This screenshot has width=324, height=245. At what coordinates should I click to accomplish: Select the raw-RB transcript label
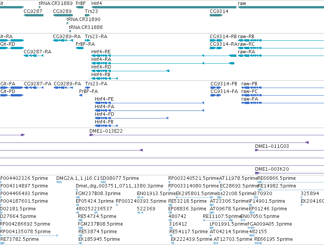246,37
